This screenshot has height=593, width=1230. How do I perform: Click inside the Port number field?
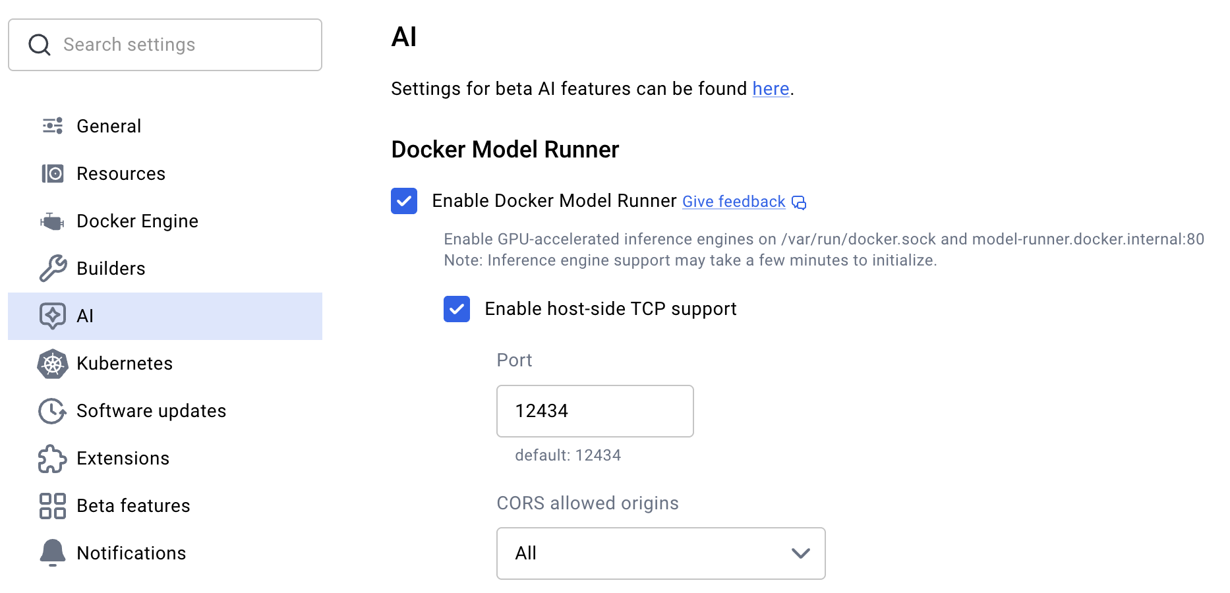pyautogui.click(x=594, y=410)
